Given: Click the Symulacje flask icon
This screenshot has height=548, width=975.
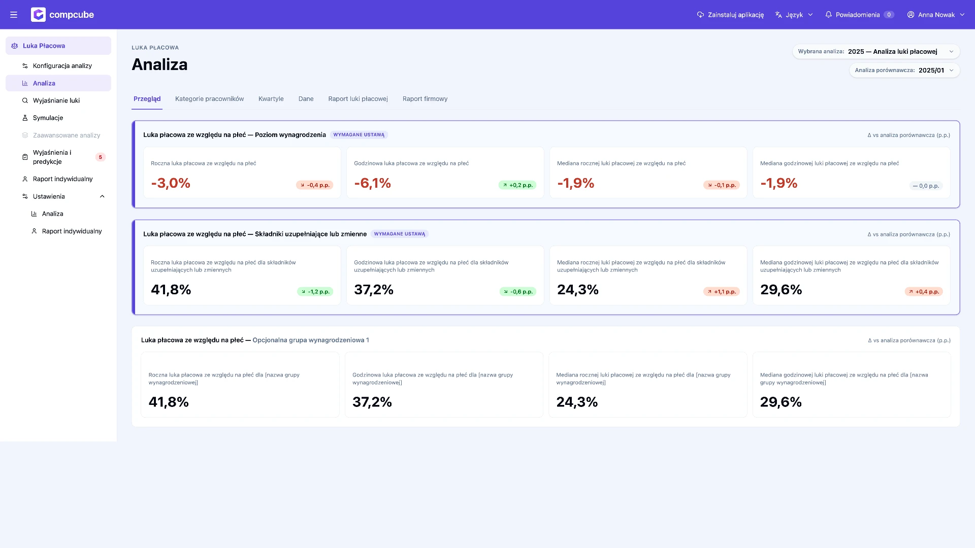Looking at the screenshot, I should pos(25,118).
